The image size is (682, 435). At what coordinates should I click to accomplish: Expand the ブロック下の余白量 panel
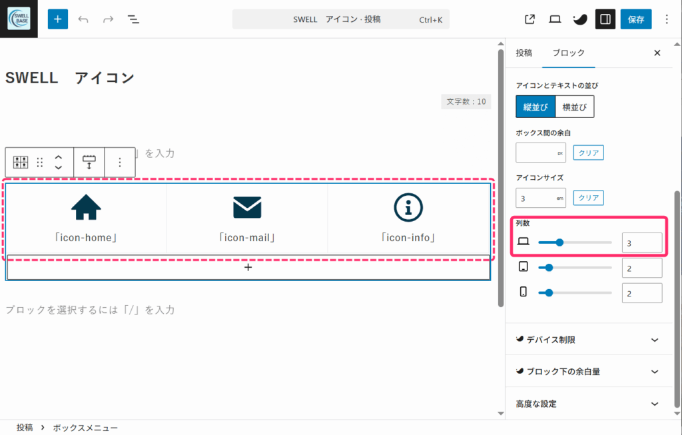pyautogui.click(x=589, y=371)
